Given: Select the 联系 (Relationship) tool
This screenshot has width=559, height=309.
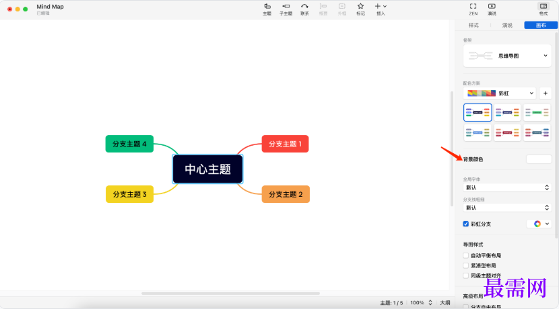Looking at the screenshot, I should 304,7.
